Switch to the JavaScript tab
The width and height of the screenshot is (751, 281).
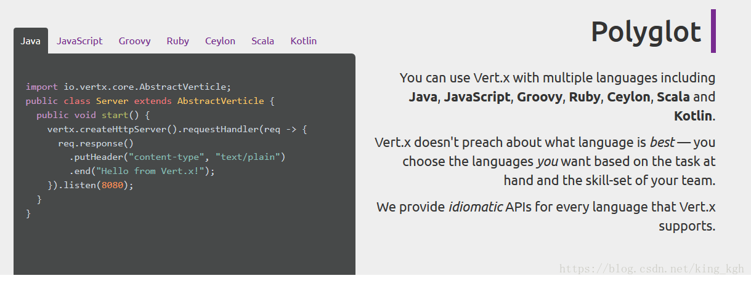click(x=79, y=41)
